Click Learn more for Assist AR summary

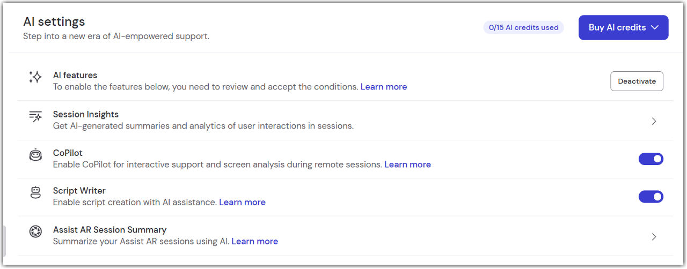(254, 242)
